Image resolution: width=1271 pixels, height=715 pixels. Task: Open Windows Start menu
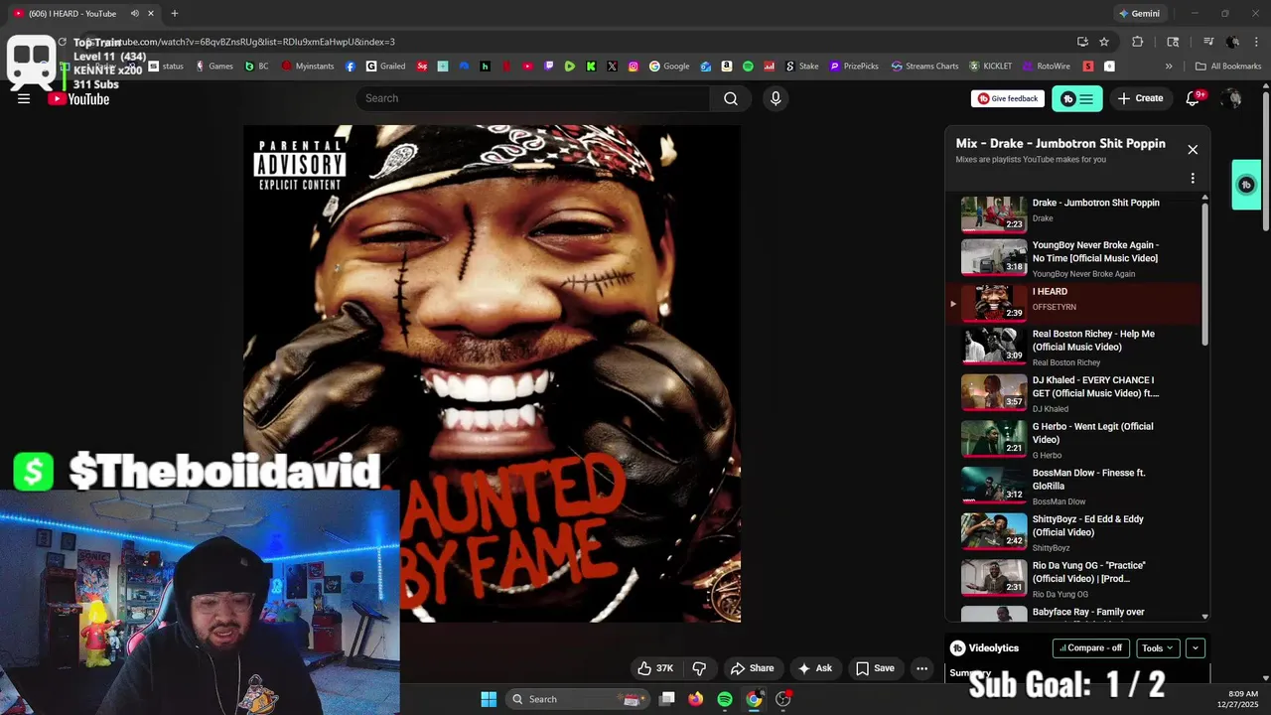[489, 699]
